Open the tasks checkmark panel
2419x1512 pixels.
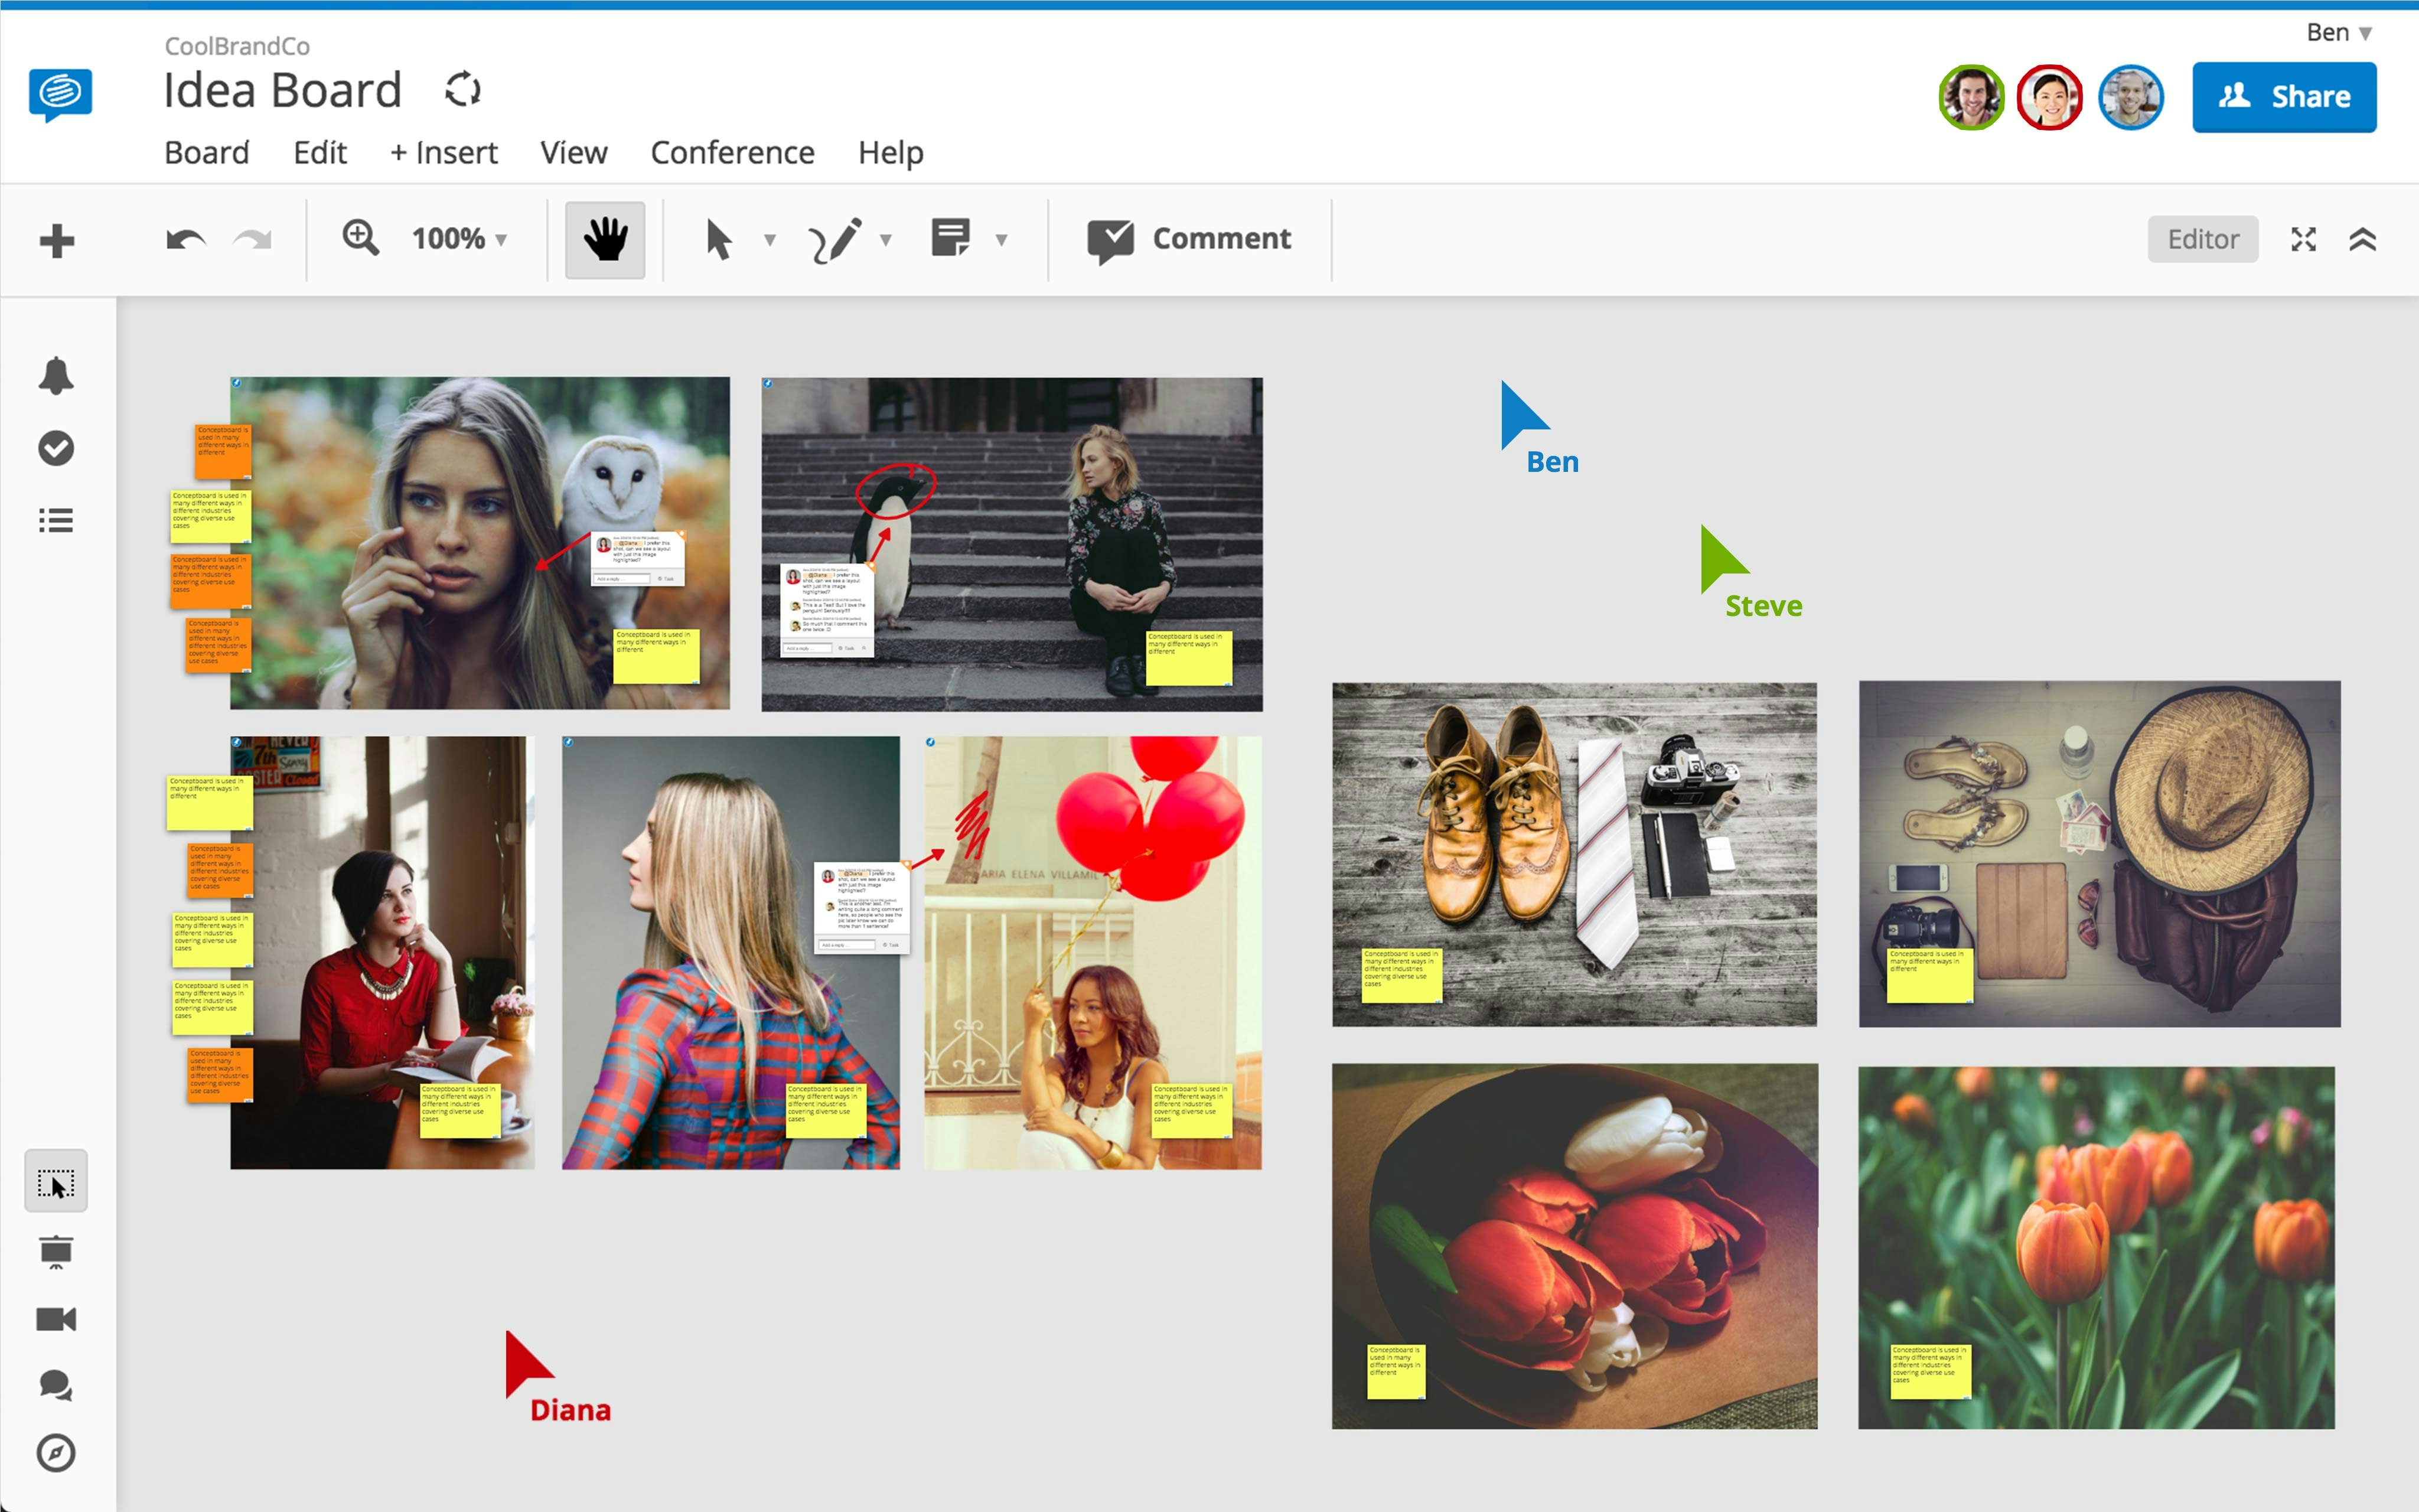click(x=56, y=448)
